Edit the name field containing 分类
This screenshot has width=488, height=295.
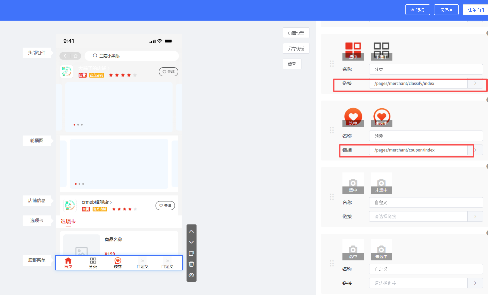point(426,69)
